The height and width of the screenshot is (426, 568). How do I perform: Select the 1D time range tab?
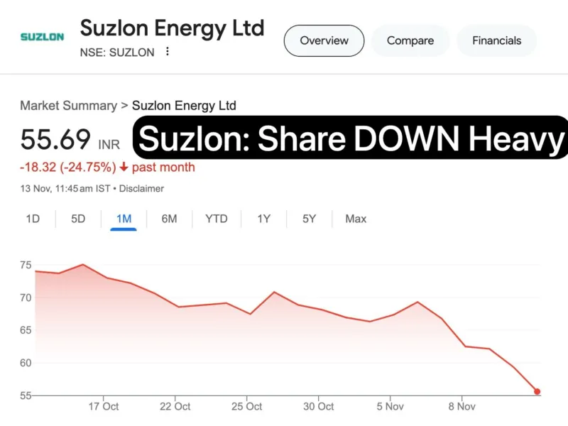pyautogui.click(x=33, y=219)
